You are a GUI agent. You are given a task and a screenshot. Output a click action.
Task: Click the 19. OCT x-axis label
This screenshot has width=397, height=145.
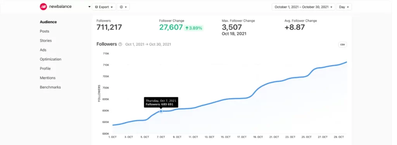(x=258, y=137)
